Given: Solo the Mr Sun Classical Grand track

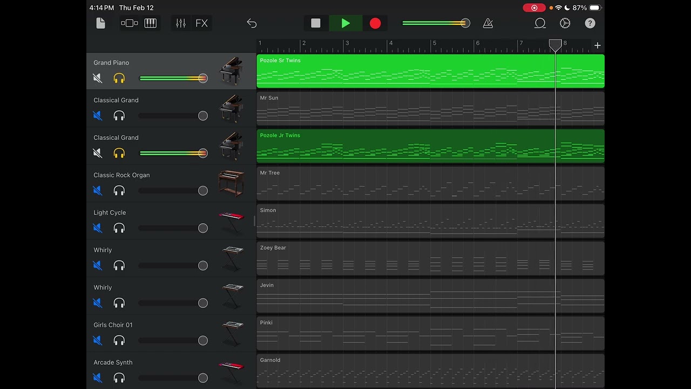Looking at the screenshot, I should tap(119, 116).
